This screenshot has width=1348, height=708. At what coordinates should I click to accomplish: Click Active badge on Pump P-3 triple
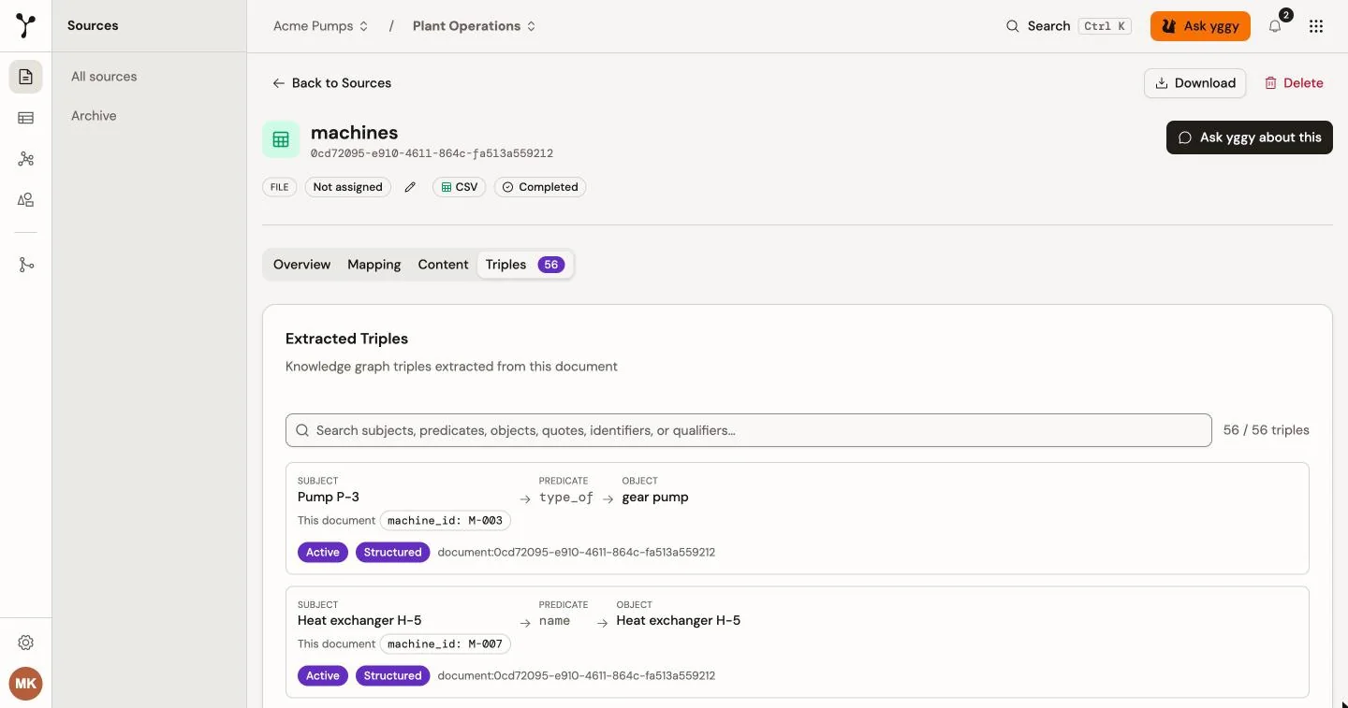[x=322, y=553]
